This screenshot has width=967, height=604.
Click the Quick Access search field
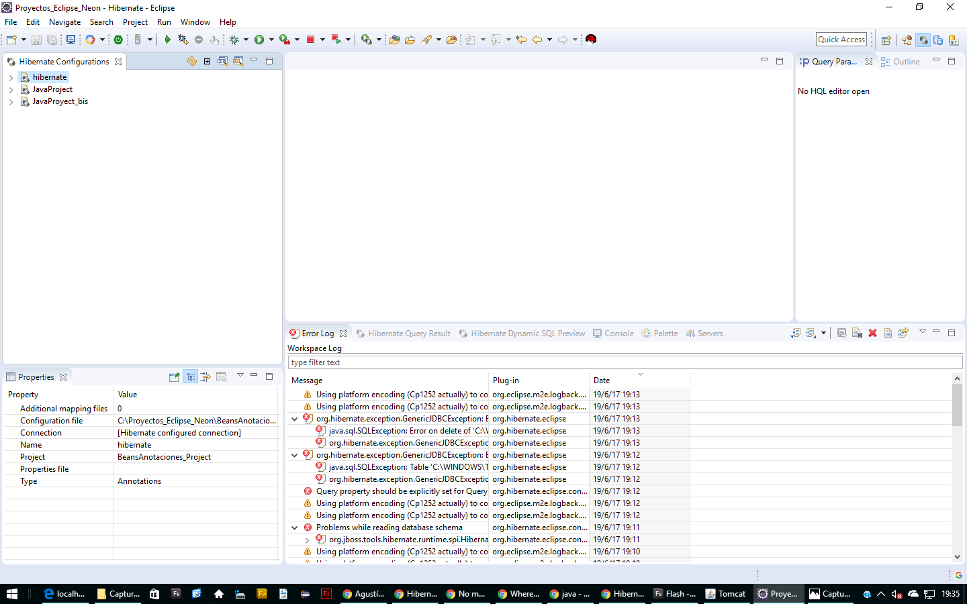tap(841, 40)
